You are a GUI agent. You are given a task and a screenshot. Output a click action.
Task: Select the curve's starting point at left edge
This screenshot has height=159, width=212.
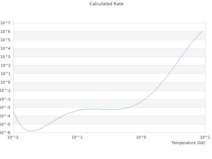(14, 112)
